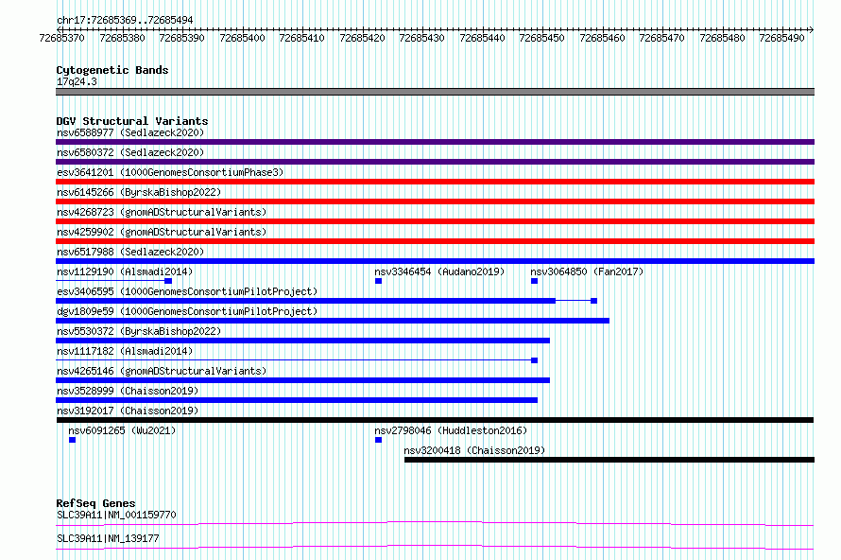Click the nsv6091265 (Wu2021) label
The width and height of the screenshot is (841, 560).
click(122, 430)
